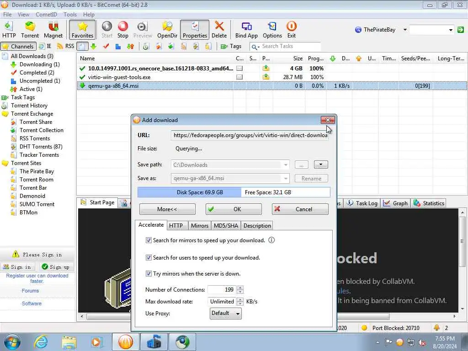Image resolution: width=468 pixels, height=351 pixels.
Task: Click the Stop toolbar icon
Action: tap(122, 30)
